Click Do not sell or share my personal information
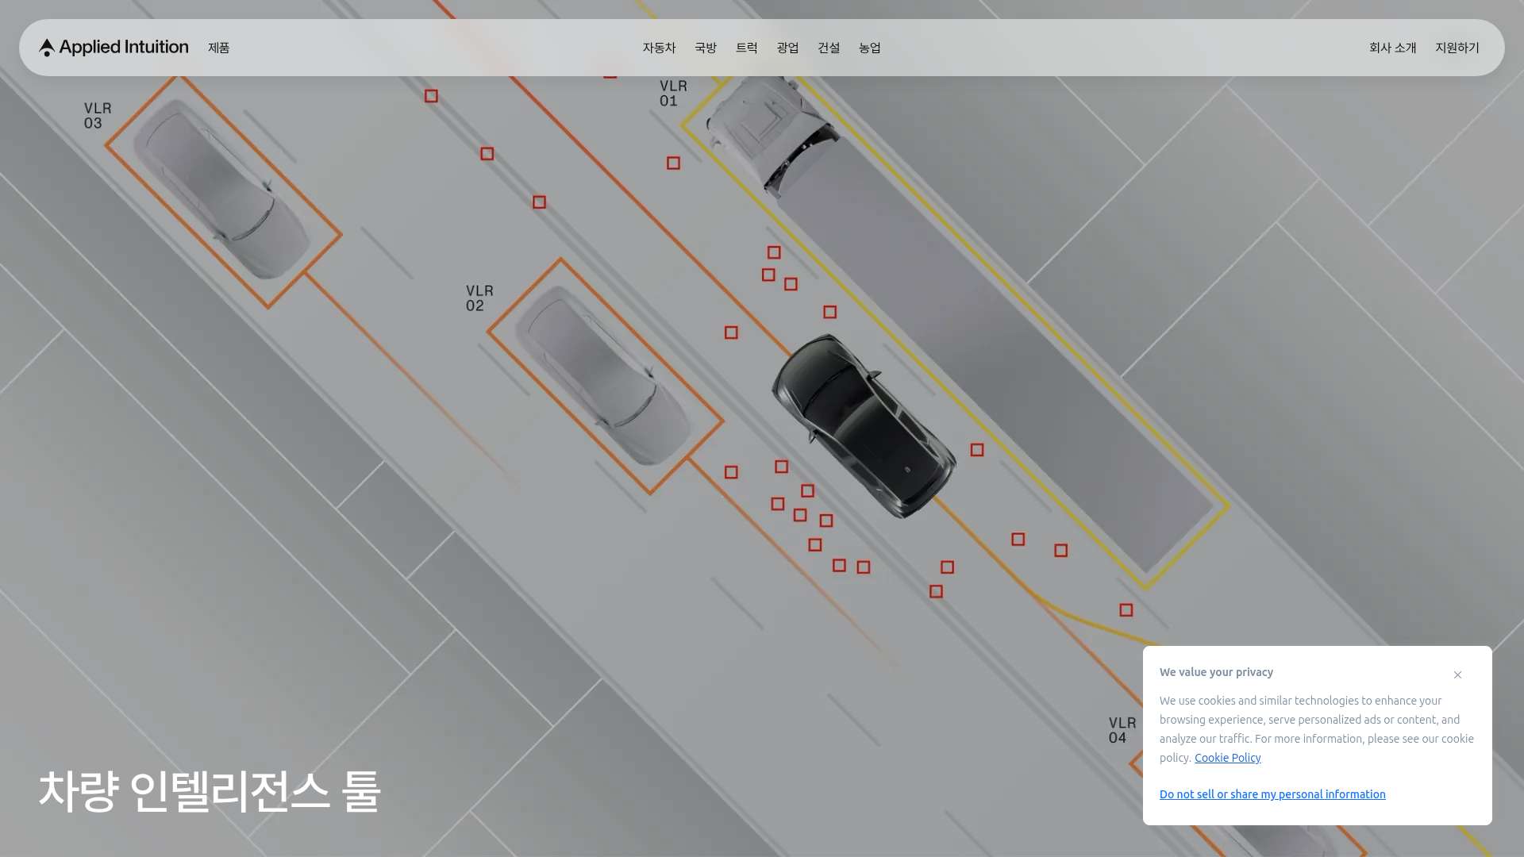This screenshot has width=1524, height=857. [x=1272, y=794]
